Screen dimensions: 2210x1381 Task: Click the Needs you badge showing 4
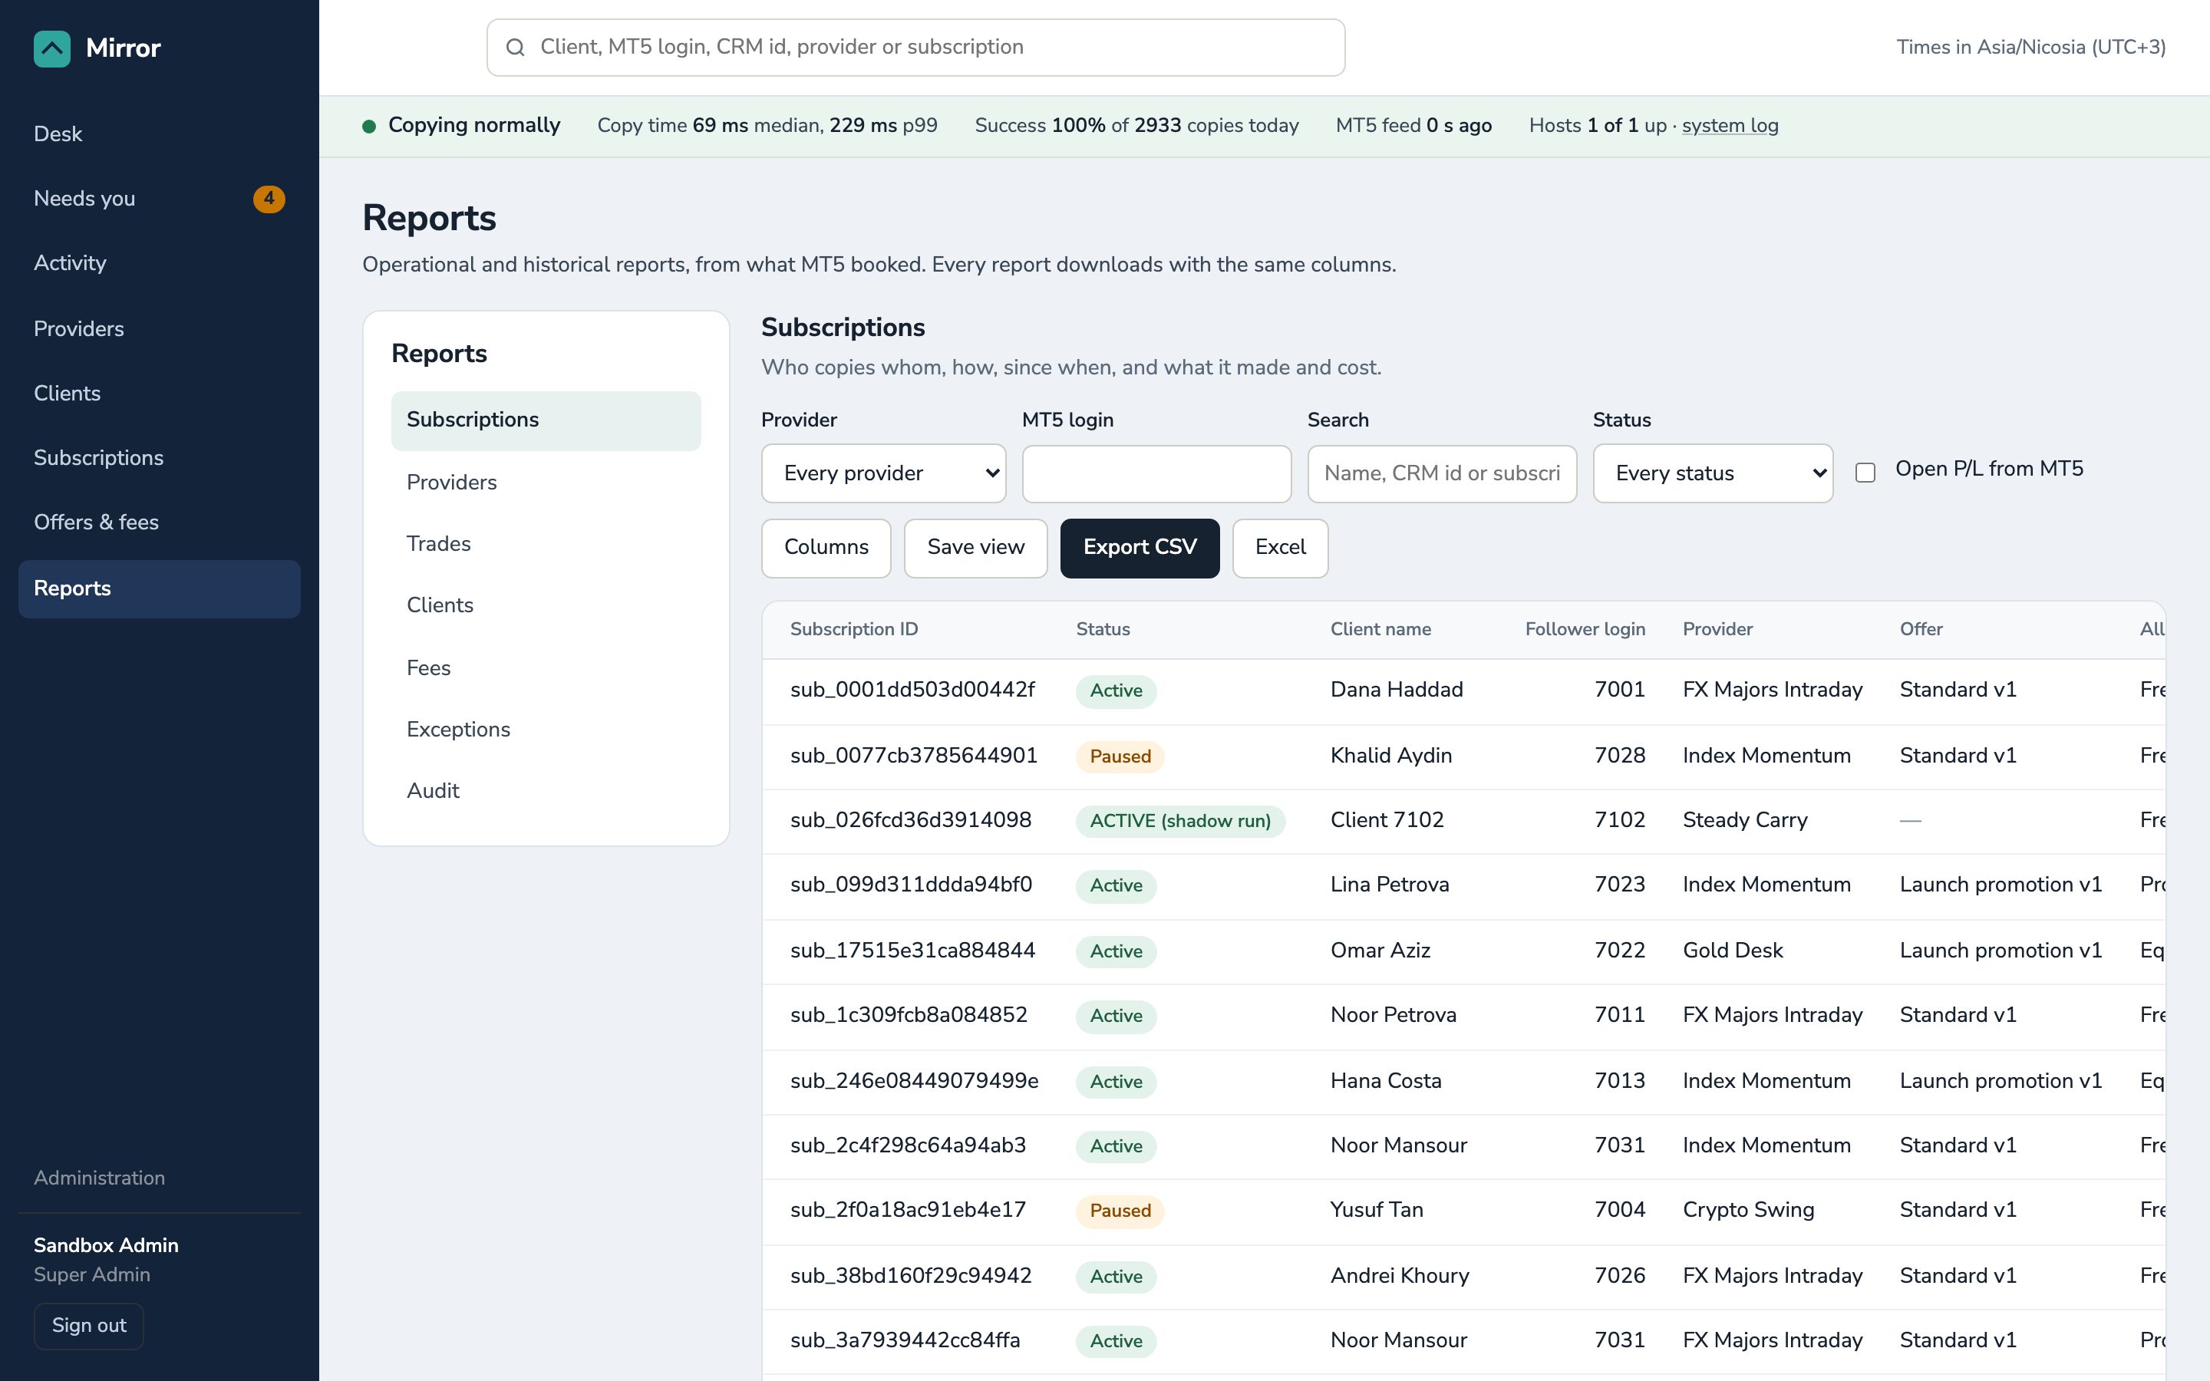269,198
